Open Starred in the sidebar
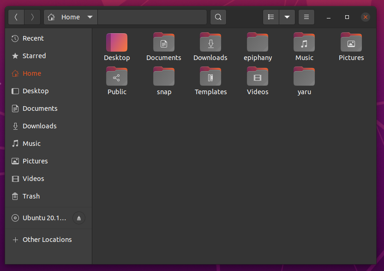This screenshot has width=384, height=271. point(48,56)
